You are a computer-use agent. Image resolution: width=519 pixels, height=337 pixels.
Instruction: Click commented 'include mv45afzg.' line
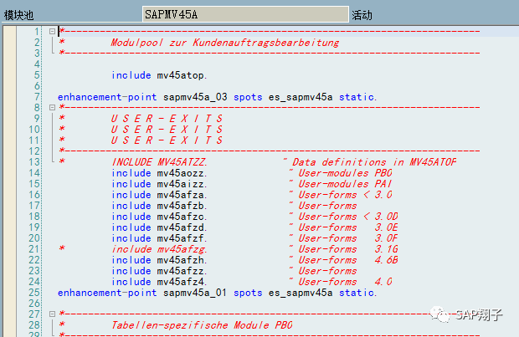pyautogui.click(x=159, y=249)
